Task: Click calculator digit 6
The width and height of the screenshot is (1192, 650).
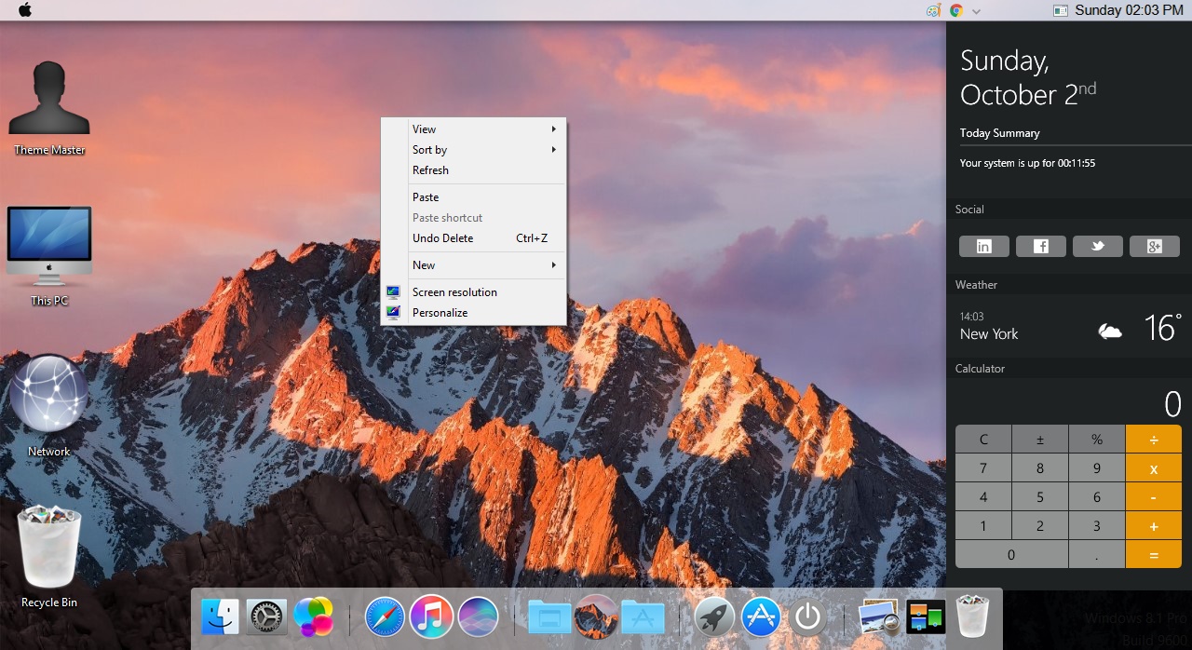Action: point(1097,497)
